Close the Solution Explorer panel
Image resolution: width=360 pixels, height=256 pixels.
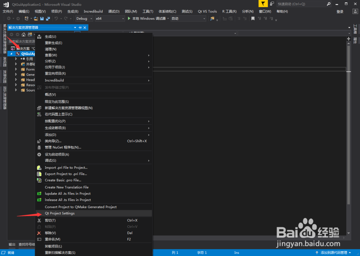tap(85, 28)
